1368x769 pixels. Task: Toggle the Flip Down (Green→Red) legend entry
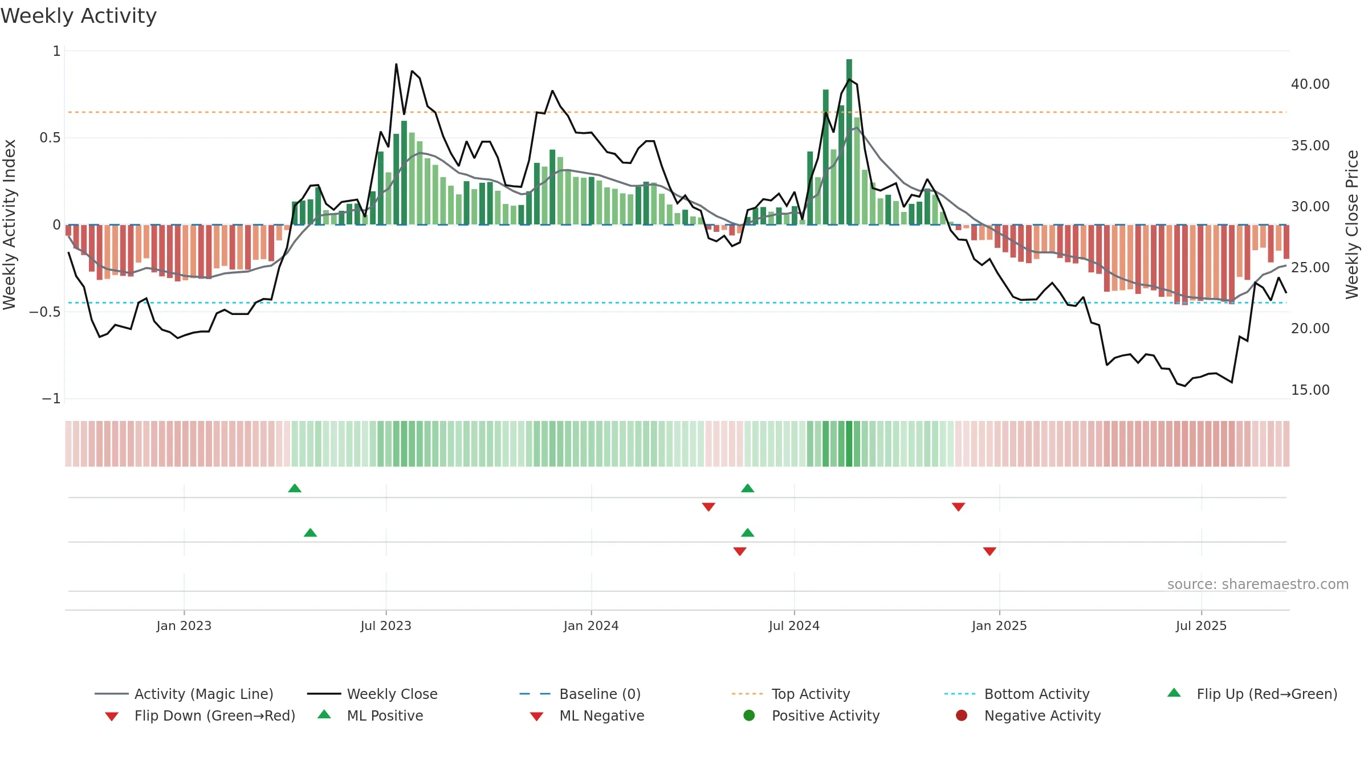tap(200, 715)
